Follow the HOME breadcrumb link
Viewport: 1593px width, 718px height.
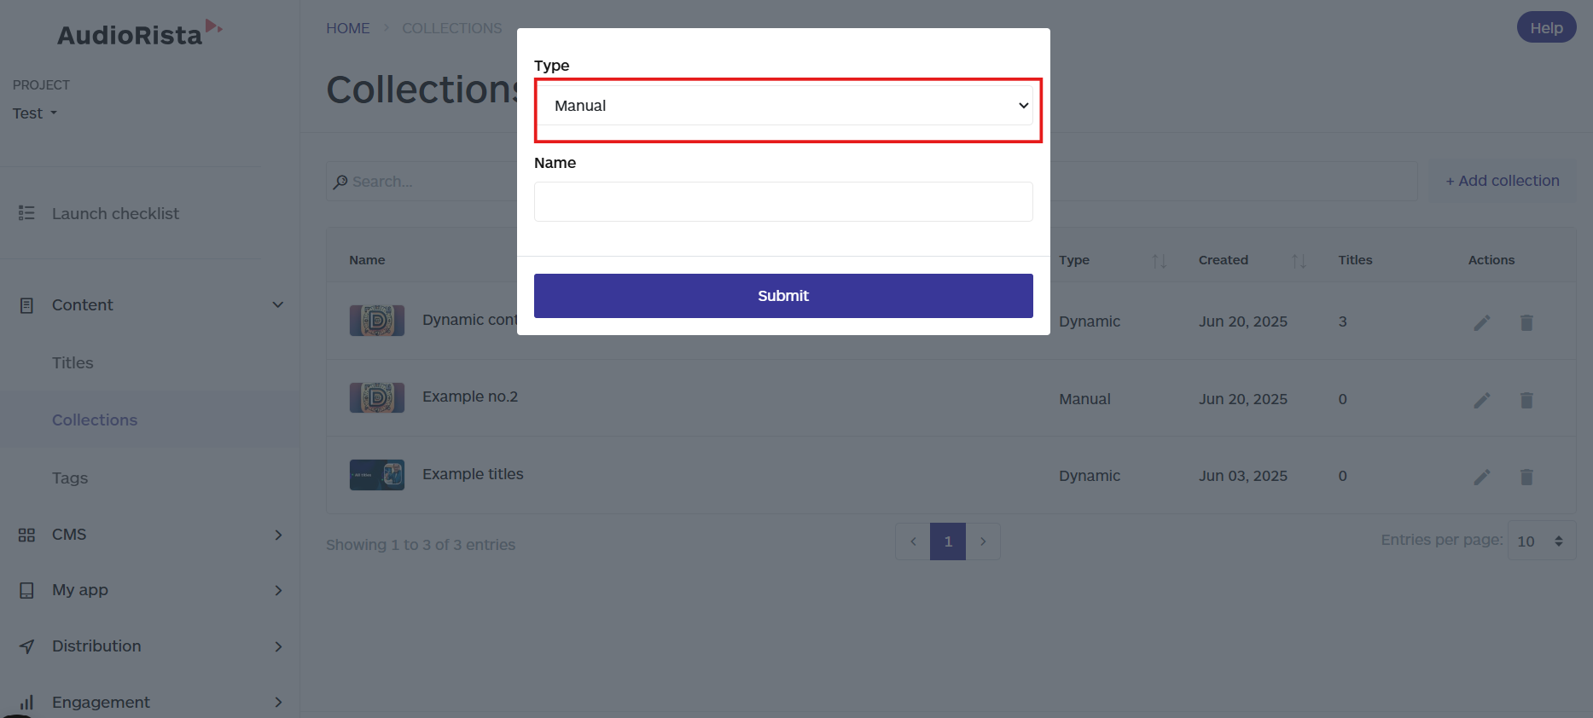pos(347,27)
